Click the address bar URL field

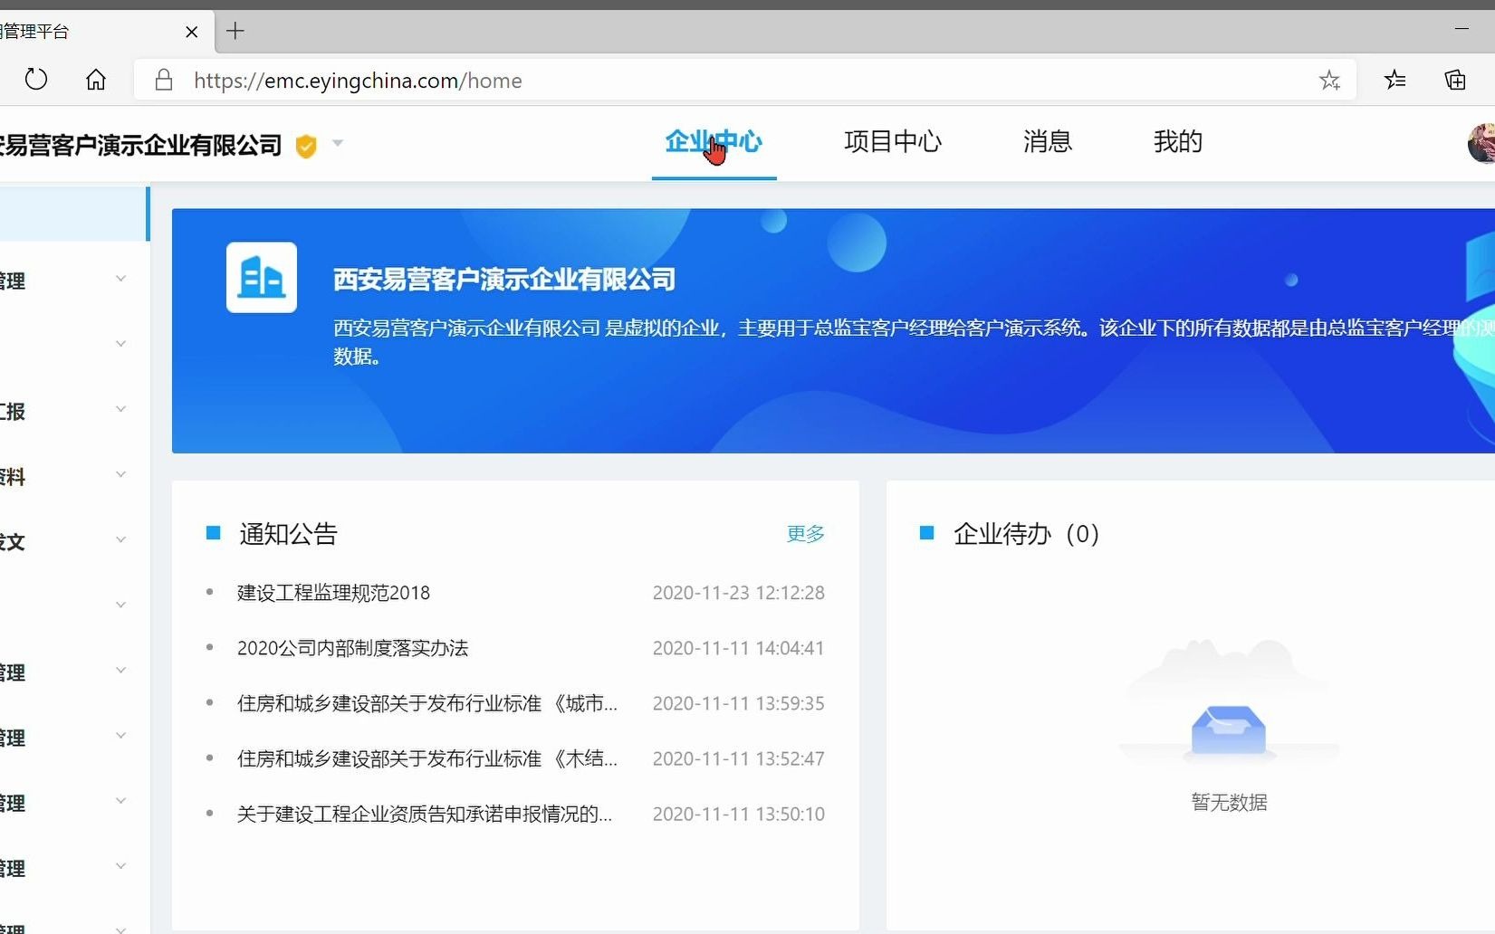[743, 80]
